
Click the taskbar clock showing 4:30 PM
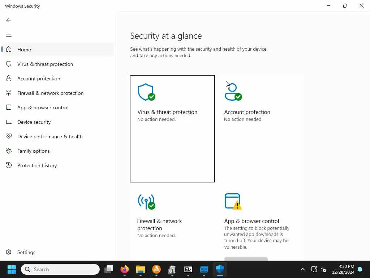coord(343,269)
